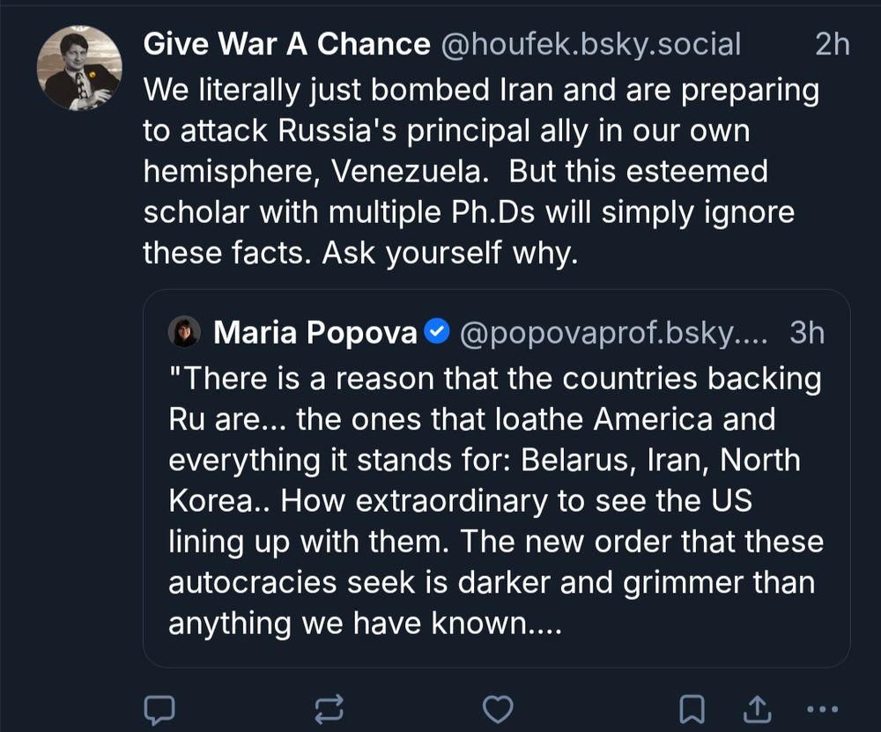Click the repost arrows icon
Screen dimensions: 881x732
click(329, 708)
